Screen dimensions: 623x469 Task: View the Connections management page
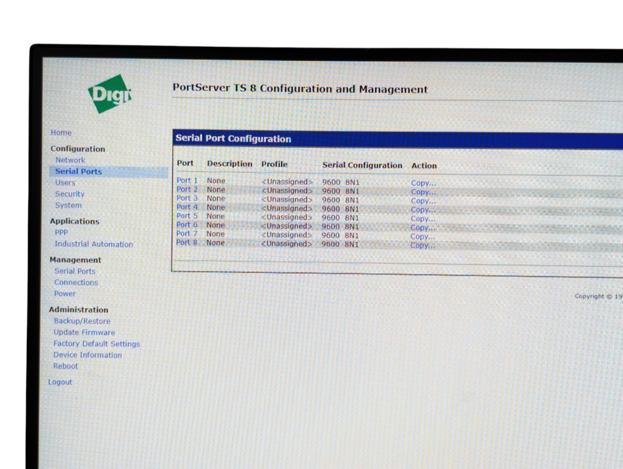[x=76, y=282]
